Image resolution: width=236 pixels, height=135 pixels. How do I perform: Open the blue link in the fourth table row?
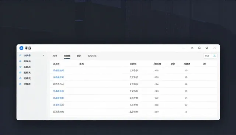58,91
